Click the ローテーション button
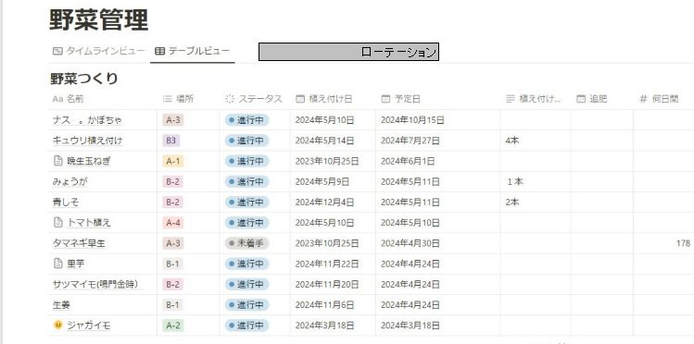The width and height of the screenshot is (694, 344). point(348,52)
